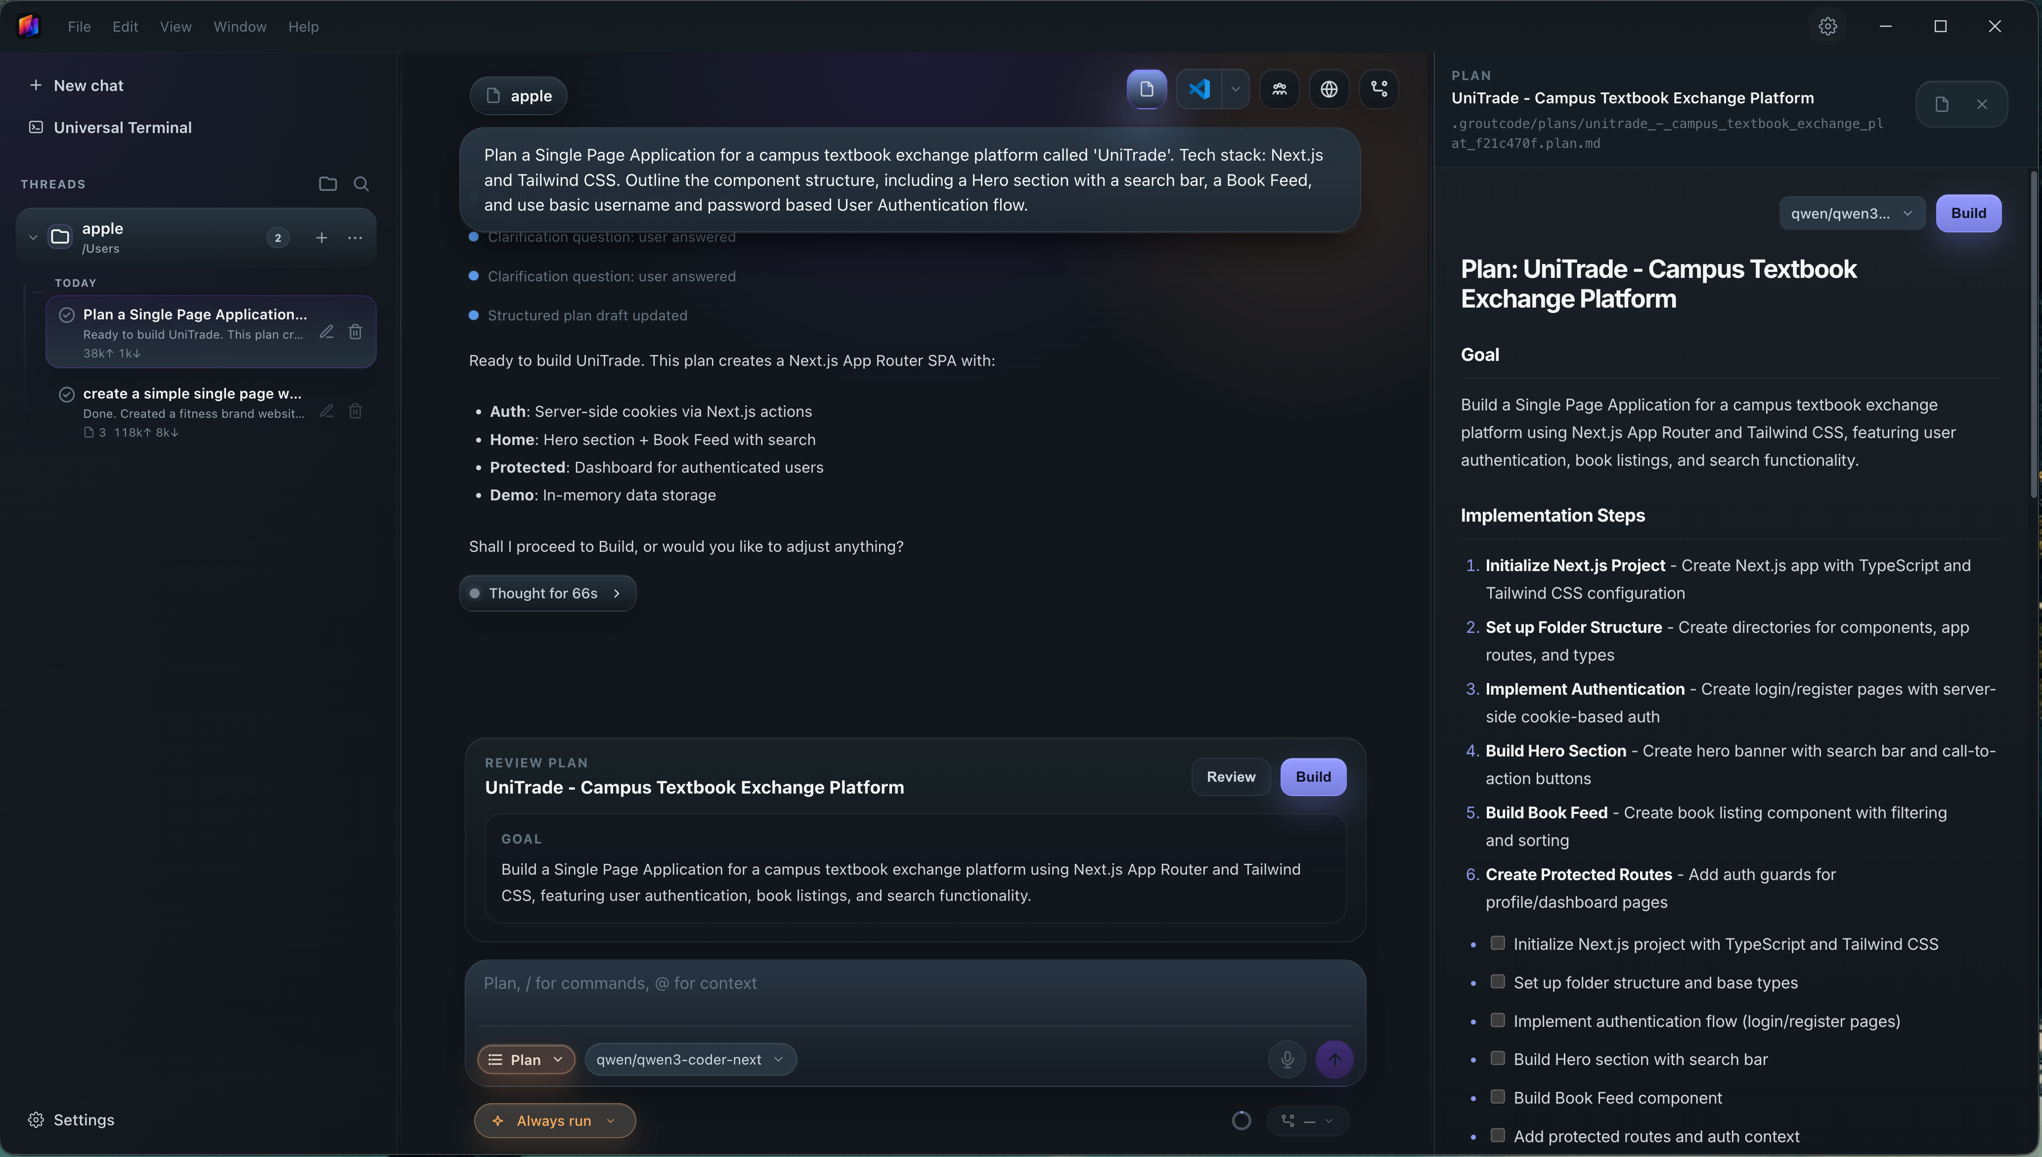Click the apple file chip above the chat
The image size is (2042, 1157).
518,95
